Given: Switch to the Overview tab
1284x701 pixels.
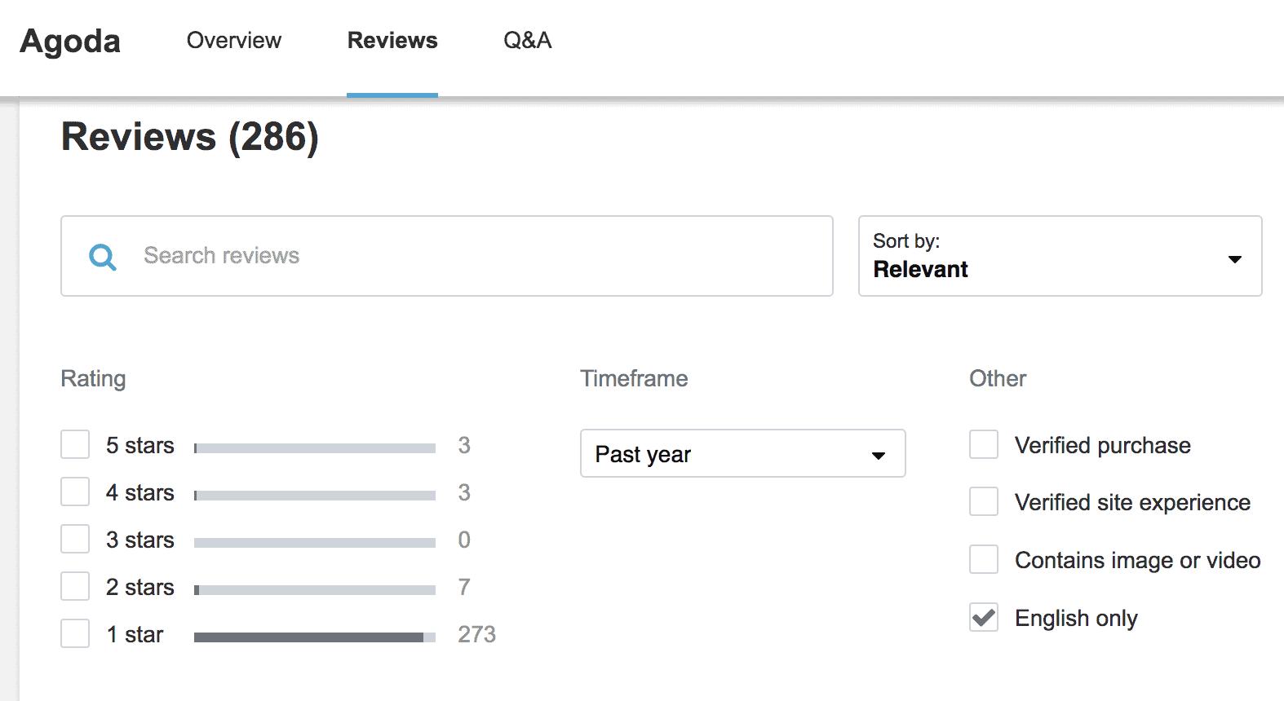Looking at the screenshot, I should coord(233,41).
